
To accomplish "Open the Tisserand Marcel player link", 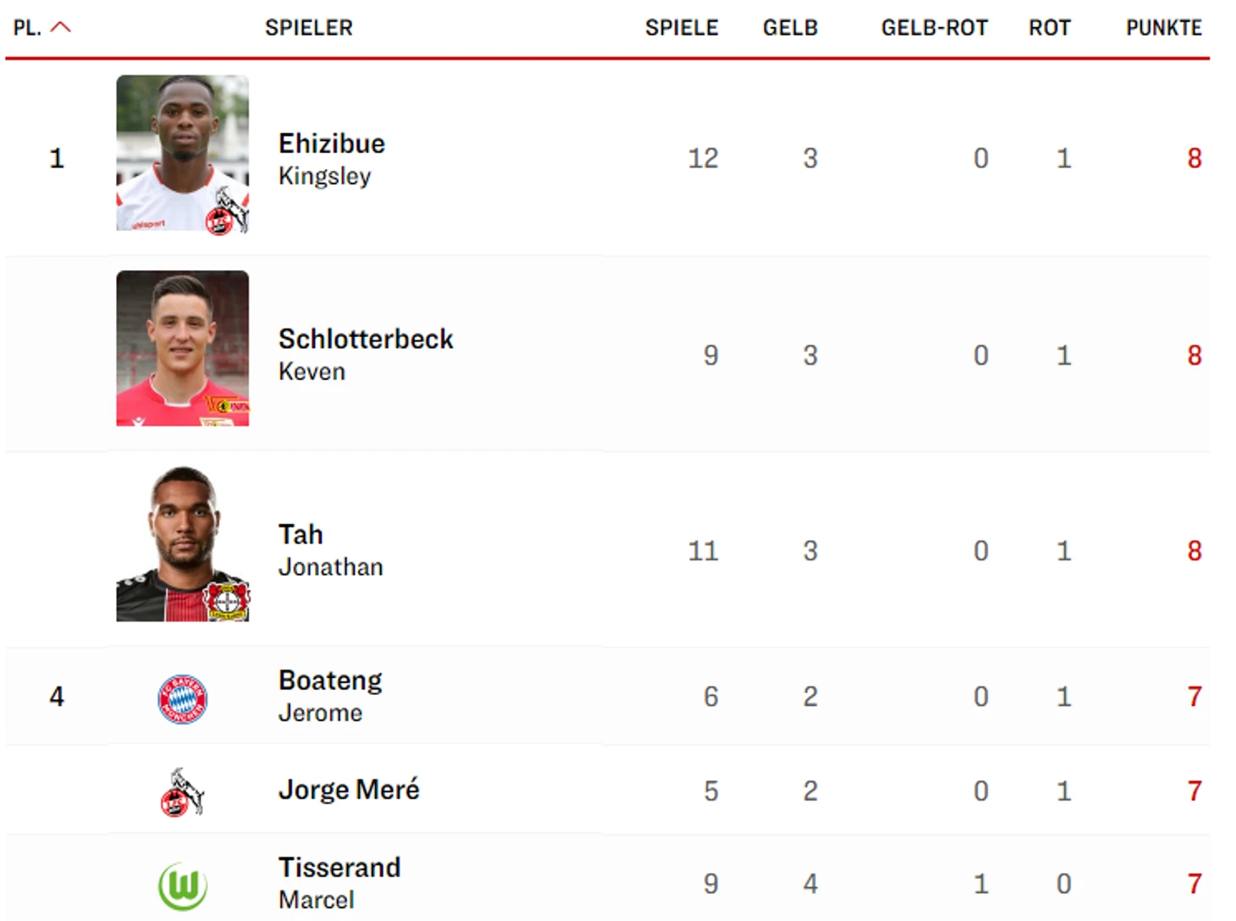I will click(x=339, y=883).
